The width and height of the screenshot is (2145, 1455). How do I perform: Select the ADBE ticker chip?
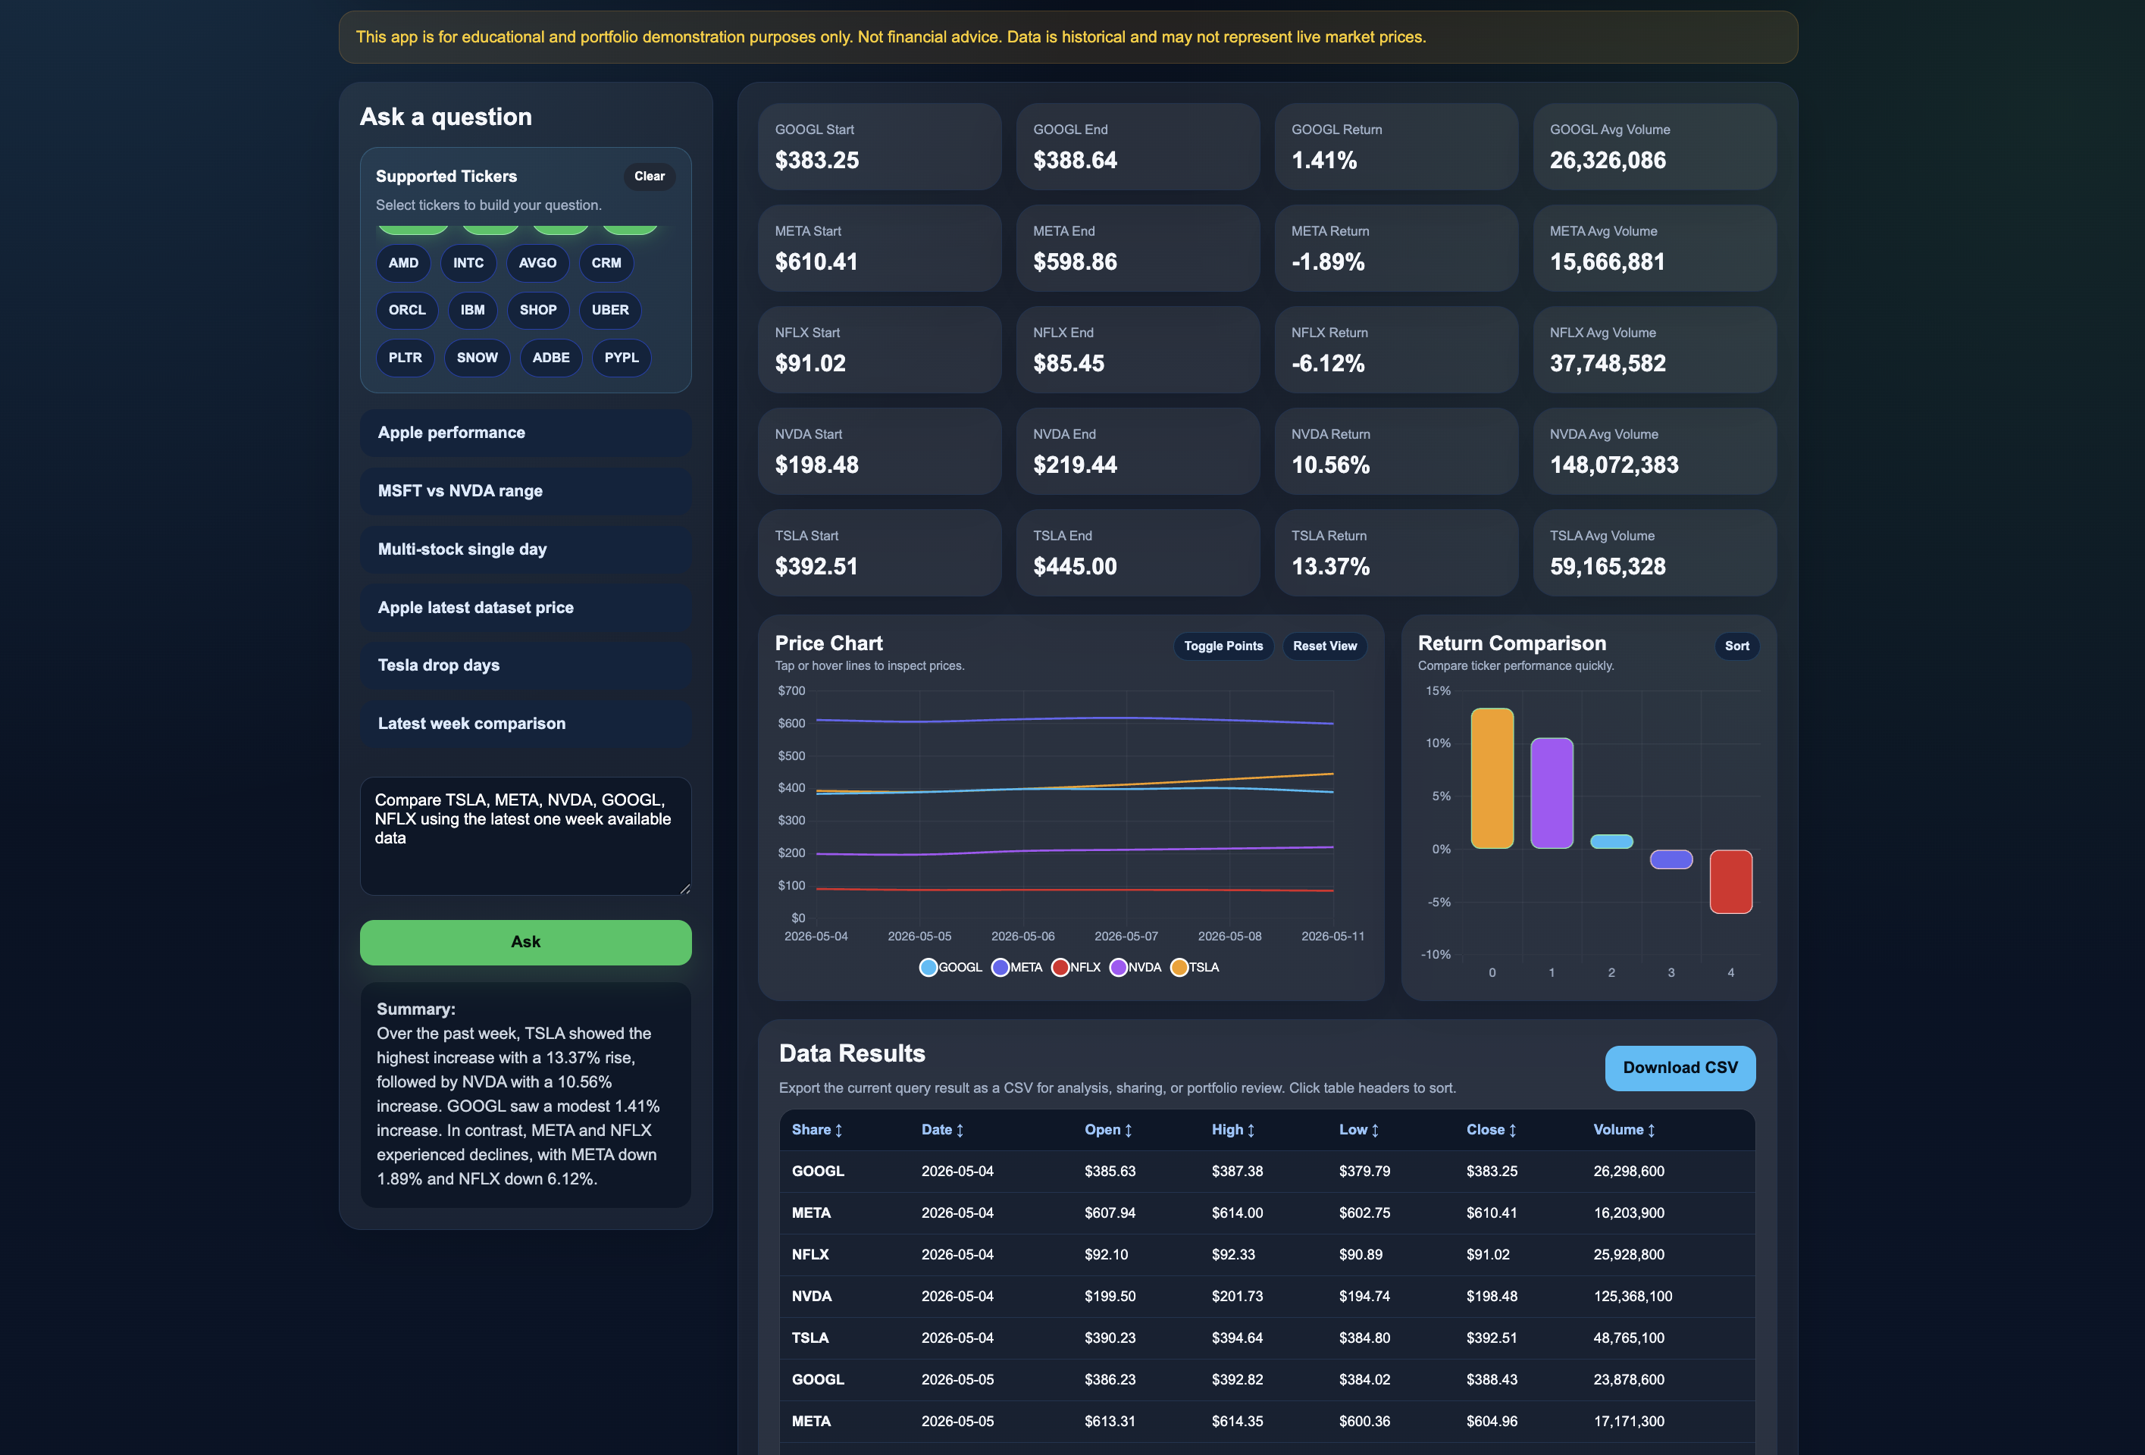click(551, 358)
